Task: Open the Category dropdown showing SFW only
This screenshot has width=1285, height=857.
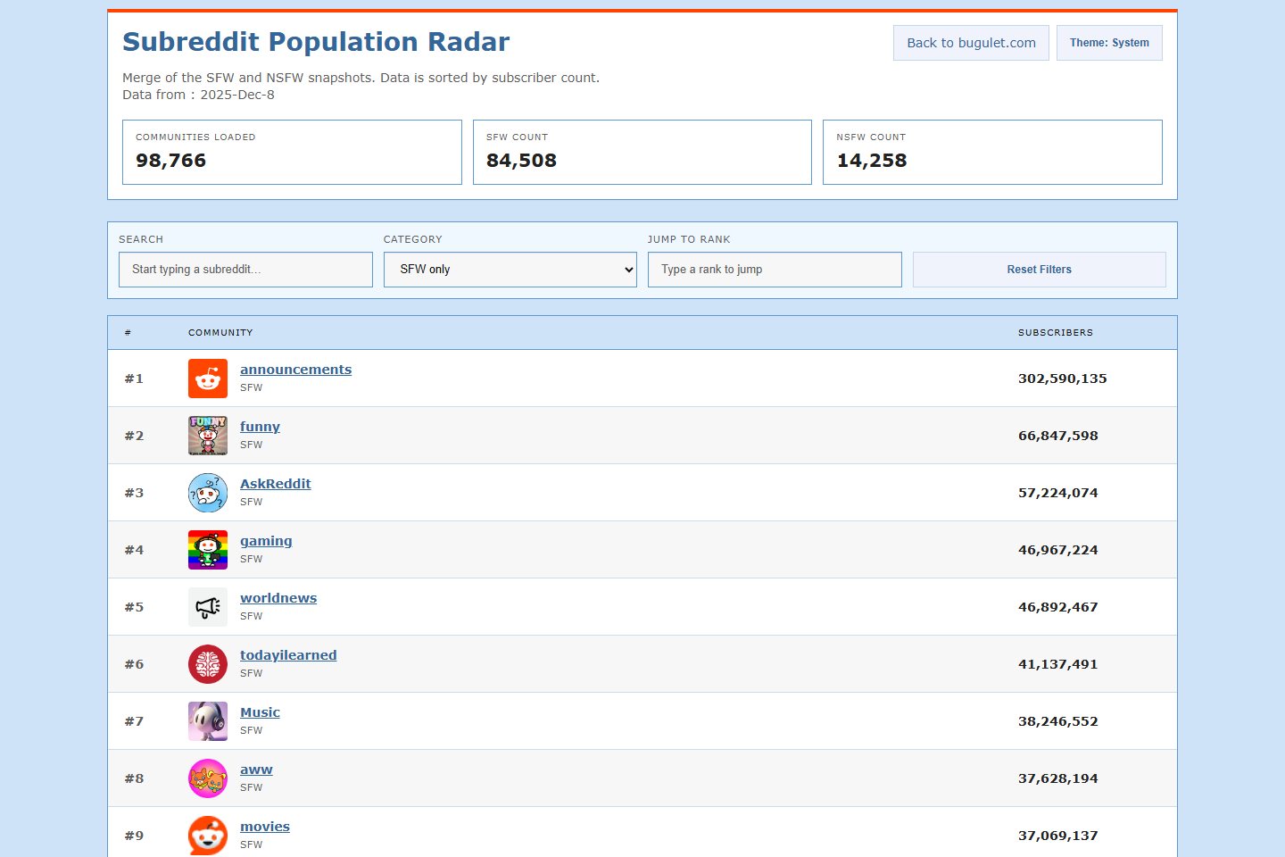Action: [x=510, y=270]
